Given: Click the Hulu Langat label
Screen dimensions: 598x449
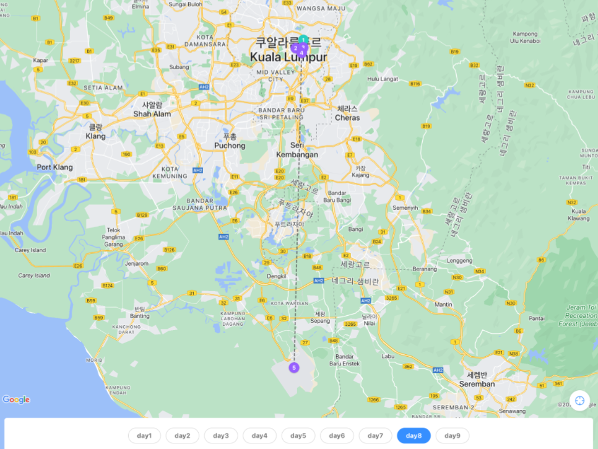Looking at the screenshot, I should tap(383, 79).
